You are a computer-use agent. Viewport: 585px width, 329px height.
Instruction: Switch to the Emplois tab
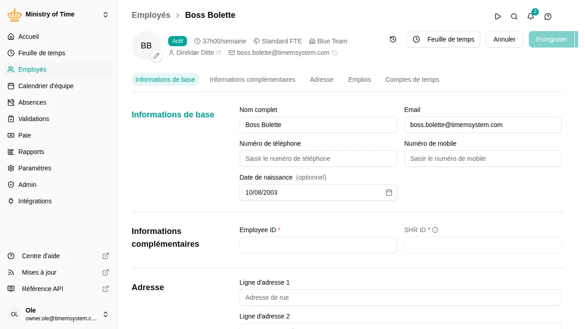pyautogui.click(x=359, y=80)
